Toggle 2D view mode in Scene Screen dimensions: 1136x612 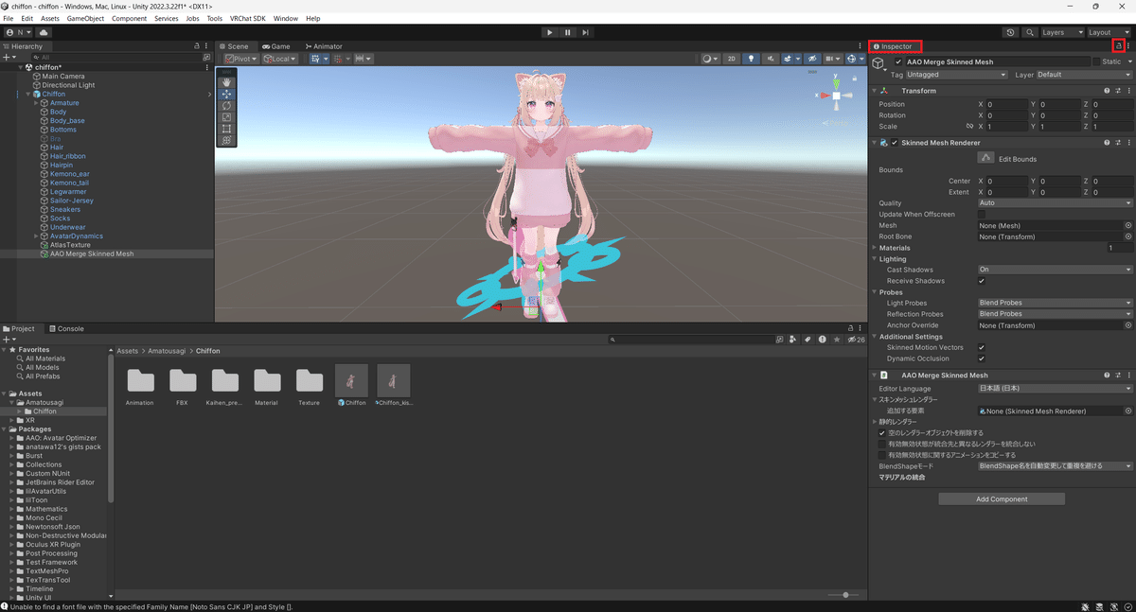[732, 59]
